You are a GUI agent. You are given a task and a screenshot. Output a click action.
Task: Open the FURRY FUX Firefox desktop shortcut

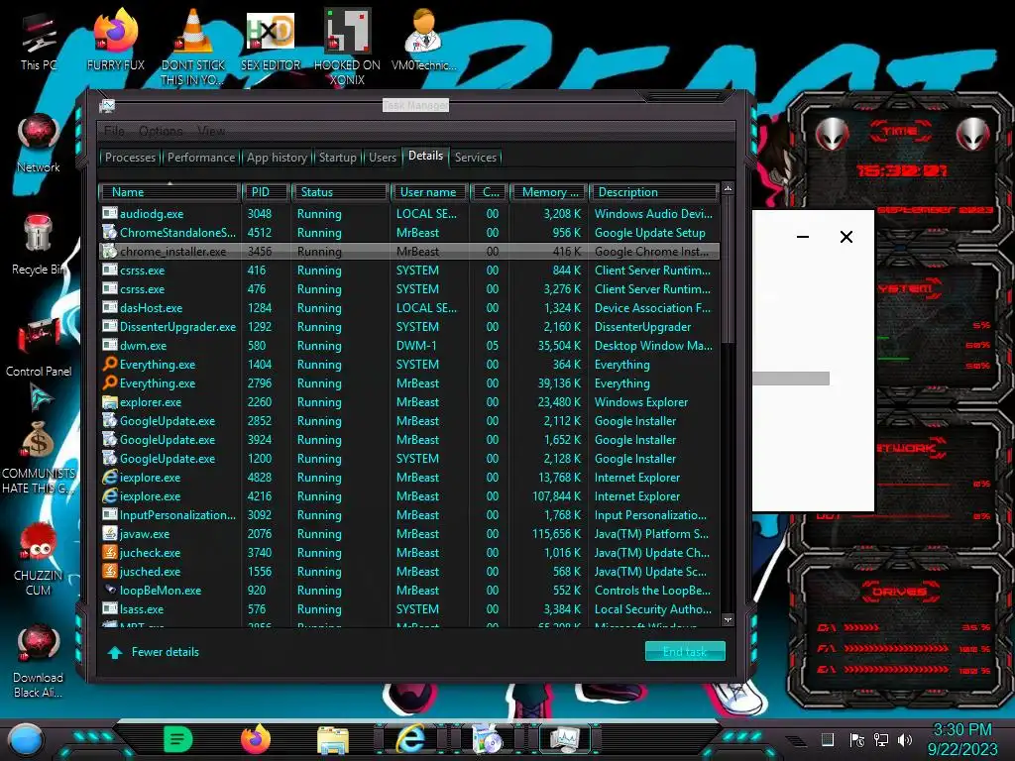pyautogui.click(x=115, y=40)
